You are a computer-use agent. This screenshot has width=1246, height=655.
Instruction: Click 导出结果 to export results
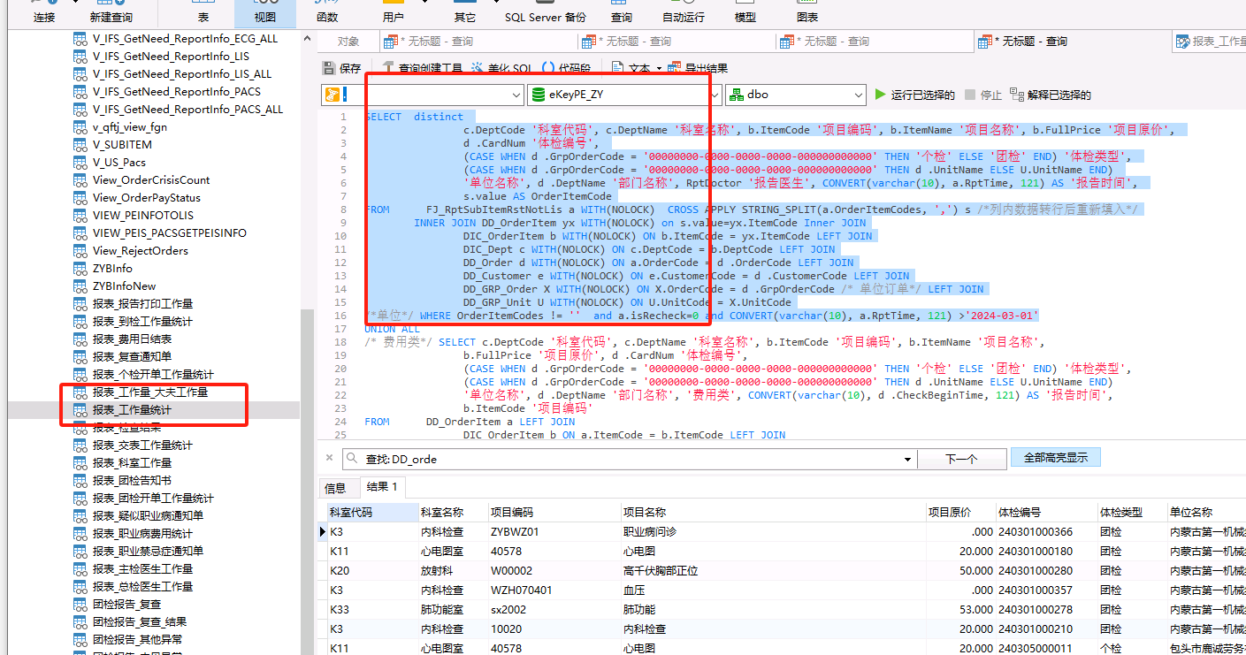pos(698,68)
